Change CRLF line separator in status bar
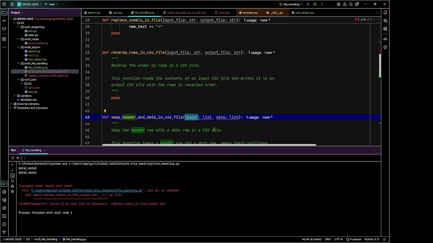The image size is (433, 243). (328, 239)
